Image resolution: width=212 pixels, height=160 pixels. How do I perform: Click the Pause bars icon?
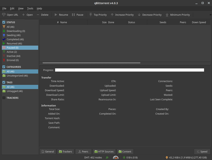point(73,15)
